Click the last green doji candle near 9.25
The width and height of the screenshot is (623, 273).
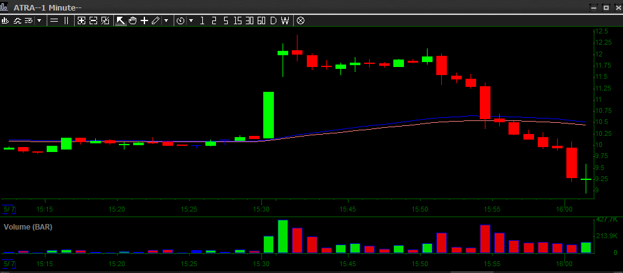(586, 179)
